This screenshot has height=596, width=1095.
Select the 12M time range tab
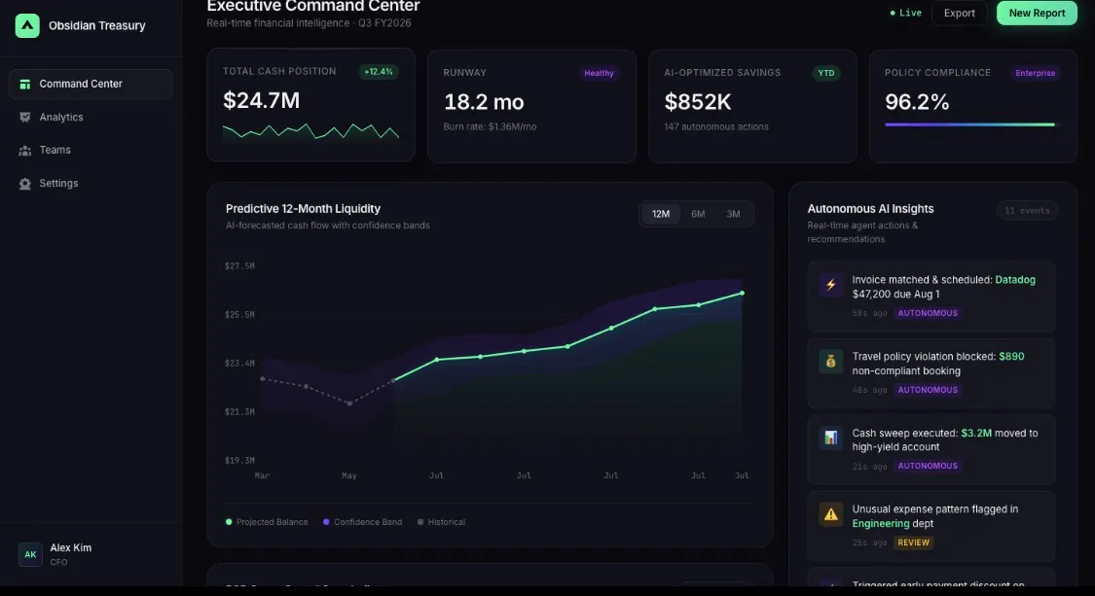click(661, 214)
